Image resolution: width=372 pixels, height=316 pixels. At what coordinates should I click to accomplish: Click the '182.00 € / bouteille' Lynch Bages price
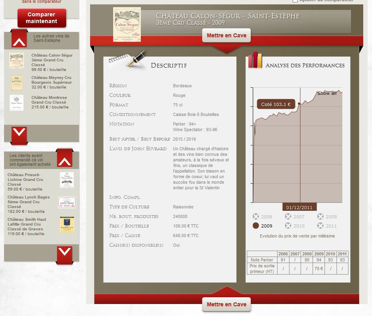coord(26,212)
